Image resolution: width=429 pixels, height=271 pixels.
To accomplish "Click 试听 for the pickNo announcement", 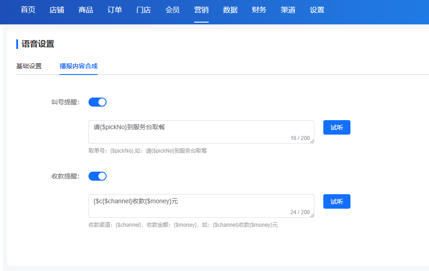I will point(336,127).
